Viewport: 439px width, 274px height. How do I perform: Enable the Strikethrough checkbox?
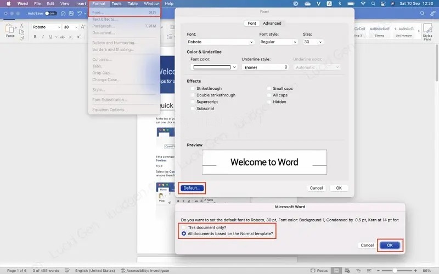[193, 88]
